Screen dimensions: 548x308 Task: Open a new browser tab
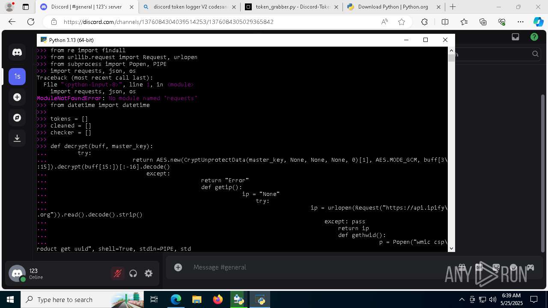tap(453, 7)
